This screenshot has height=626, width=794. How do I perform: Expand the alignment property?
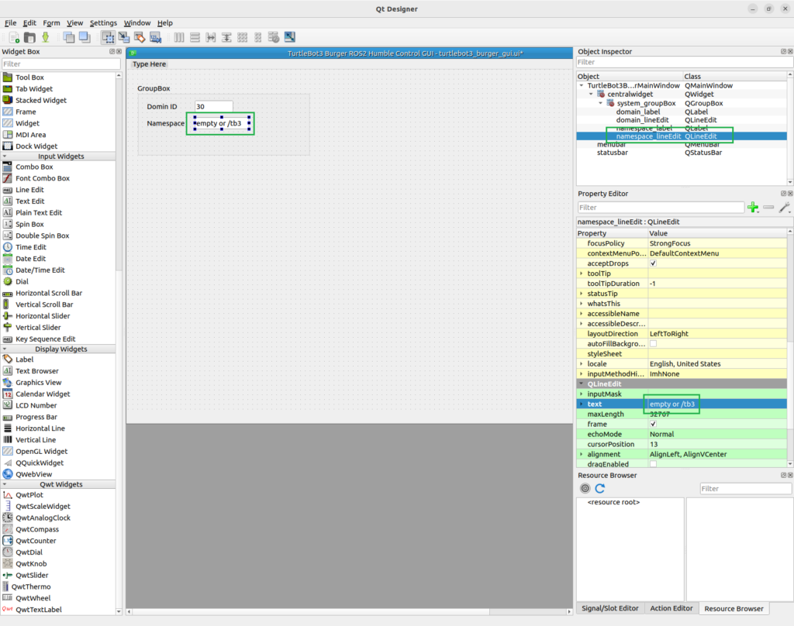tap(582, 455)
